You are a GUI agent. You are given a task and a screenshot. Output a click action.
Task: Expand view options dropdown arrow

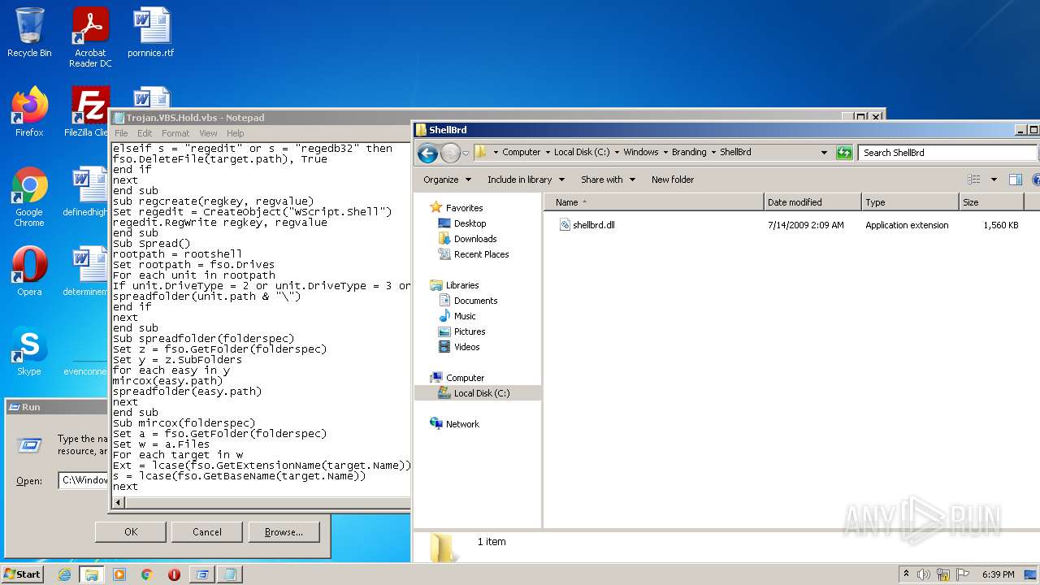pos(993,180)
